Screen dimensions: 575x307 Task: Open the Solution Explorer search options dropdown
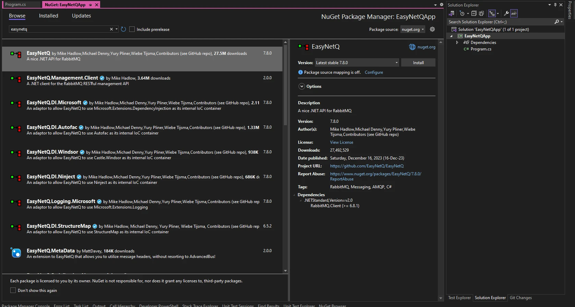pyautogui.click(x=562, y=22)
